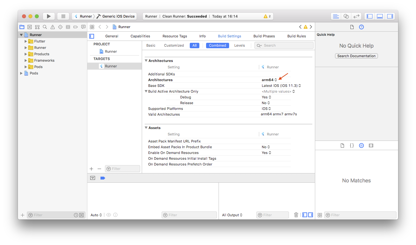Open the Find navigator magnifier
This screenshot has width=416, height=245.
tap(45, 27)
